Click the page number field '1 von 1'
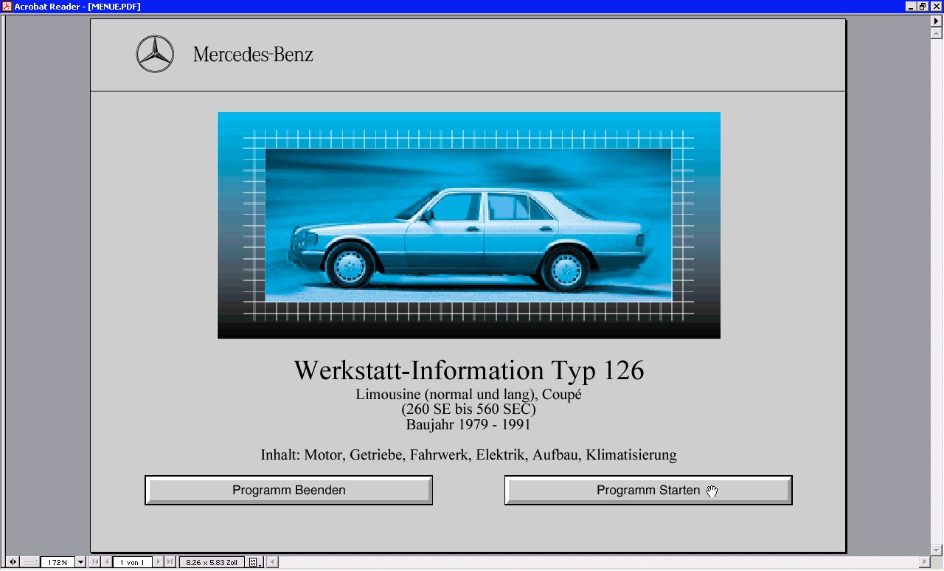 coord(133,562)
